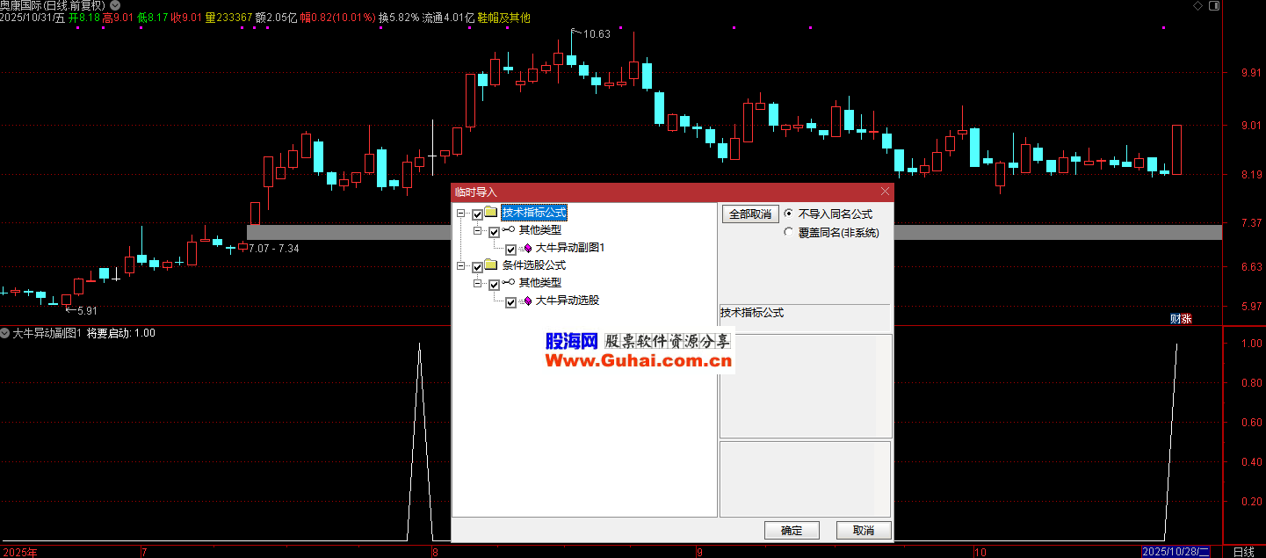Select the 覆盖同名(非系统) radio option

click(788, 233)
